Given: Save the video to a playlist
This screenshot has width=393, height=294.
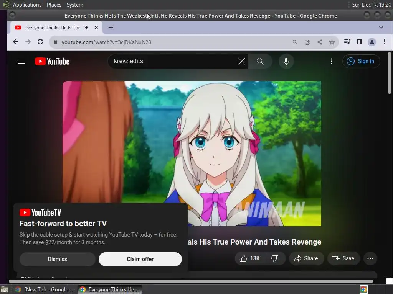Looking at the screenshot, I should tap(343, 258).
